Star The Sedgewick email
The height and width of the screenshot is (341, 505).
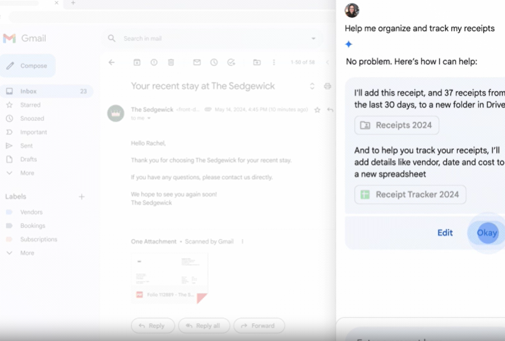click(x=317, y=110)
